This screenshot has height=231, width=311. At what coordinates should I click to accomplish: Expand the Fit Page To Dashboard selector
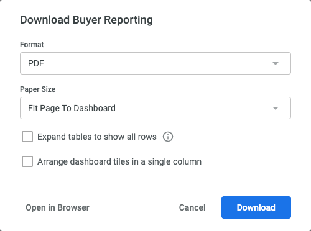155,108
